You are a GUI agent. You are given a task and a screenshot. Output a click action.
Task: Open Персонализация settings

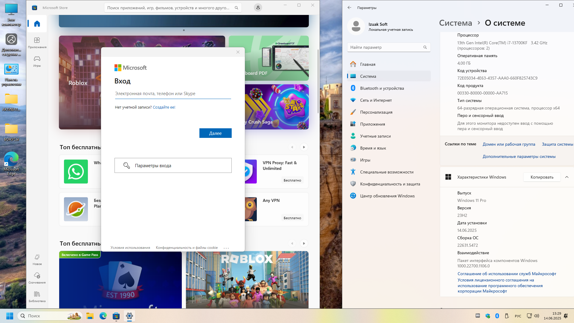click(x=389, y=112)
